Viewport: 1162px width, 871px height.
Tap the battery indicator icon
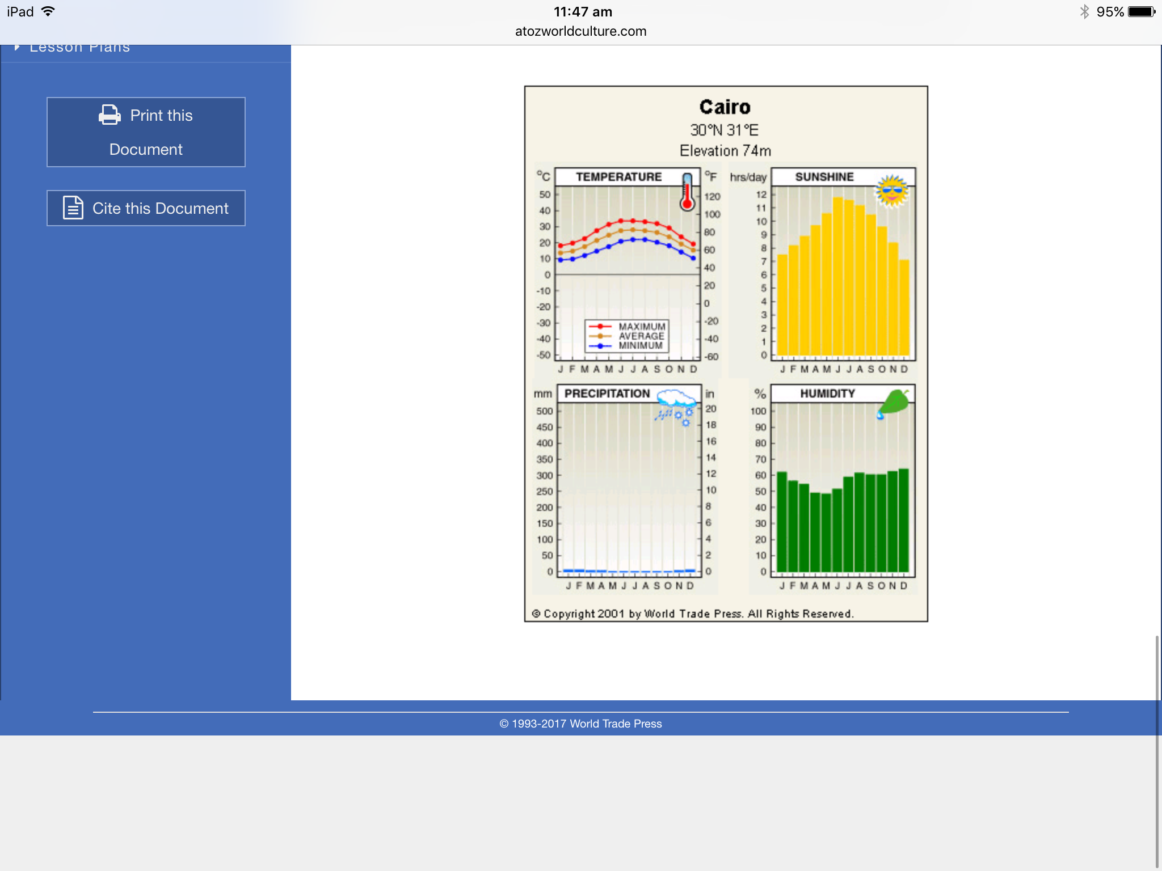tap(1141, 11)
